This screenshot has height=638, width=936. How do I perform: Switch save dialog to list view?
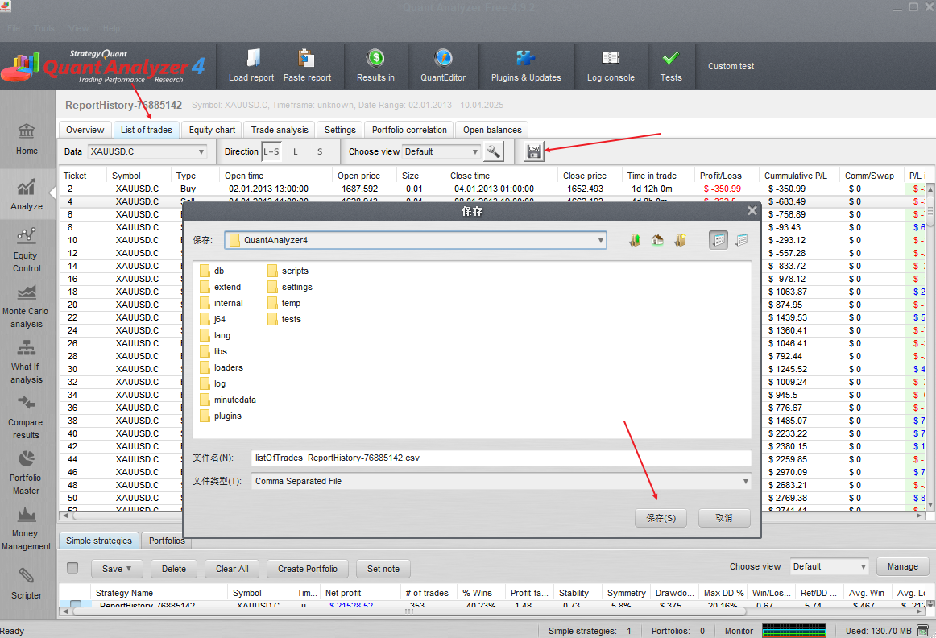719,240
